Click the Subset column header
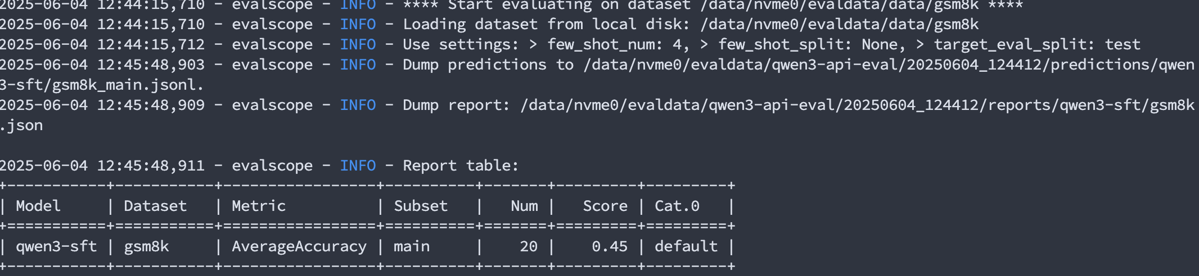The height and width of the screenshot is (276, 1199). 421,206
